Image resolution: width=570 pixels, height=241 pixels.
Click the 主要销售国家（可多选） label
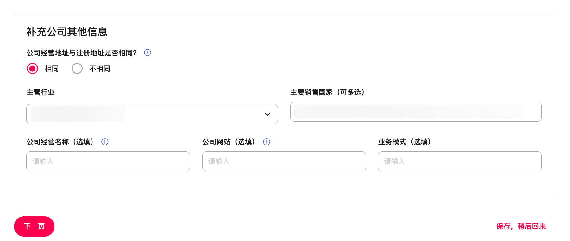pos(327,92)
